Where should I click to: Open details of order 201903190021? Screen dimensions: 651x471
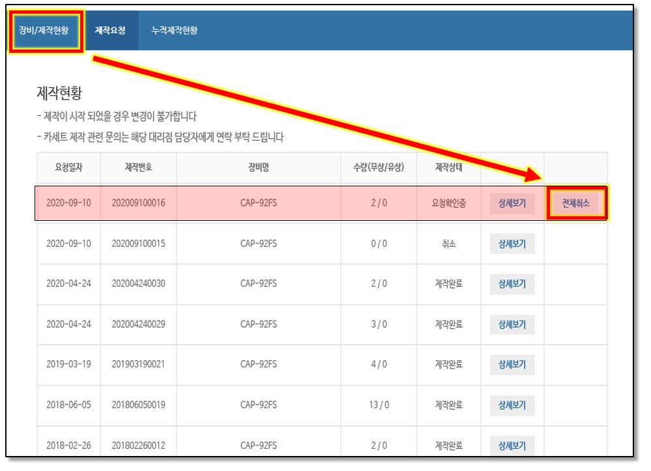pos(512,364)
